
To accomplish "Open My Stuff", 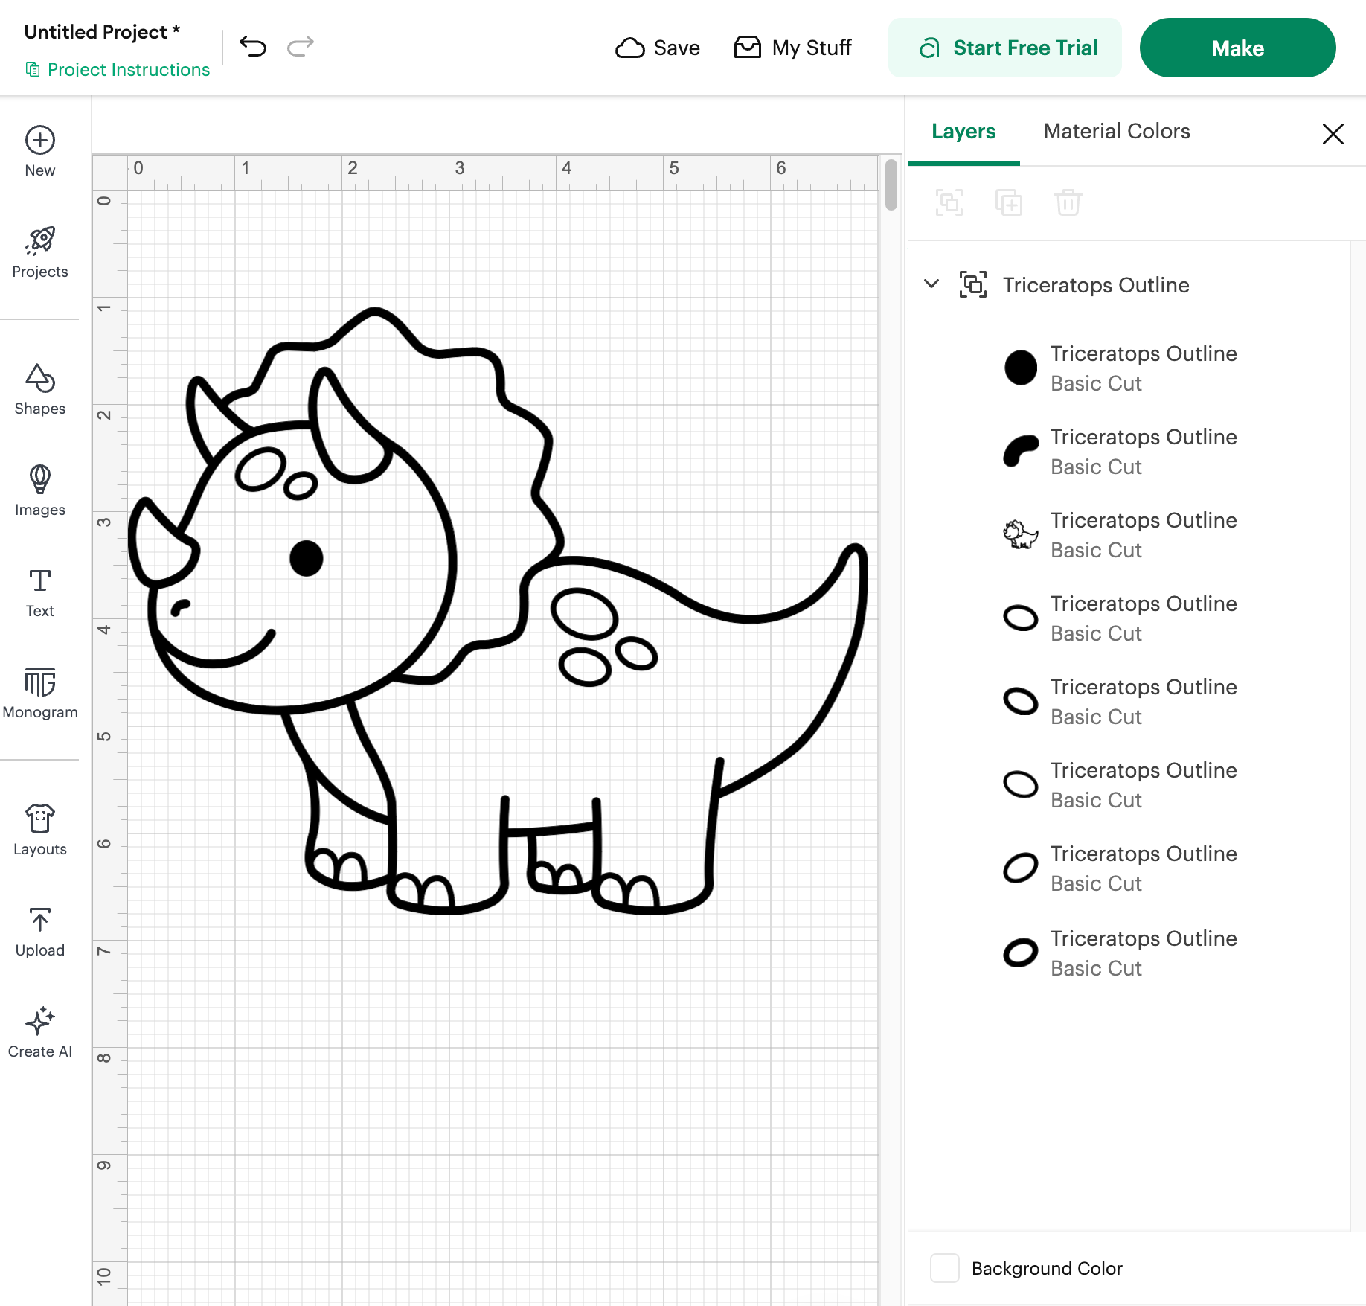I will pyautogui.click(x=793, y=48).
